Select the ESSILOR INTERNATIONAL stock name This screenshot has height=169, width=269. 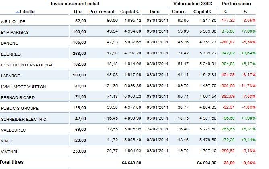(x=27, y=64)
